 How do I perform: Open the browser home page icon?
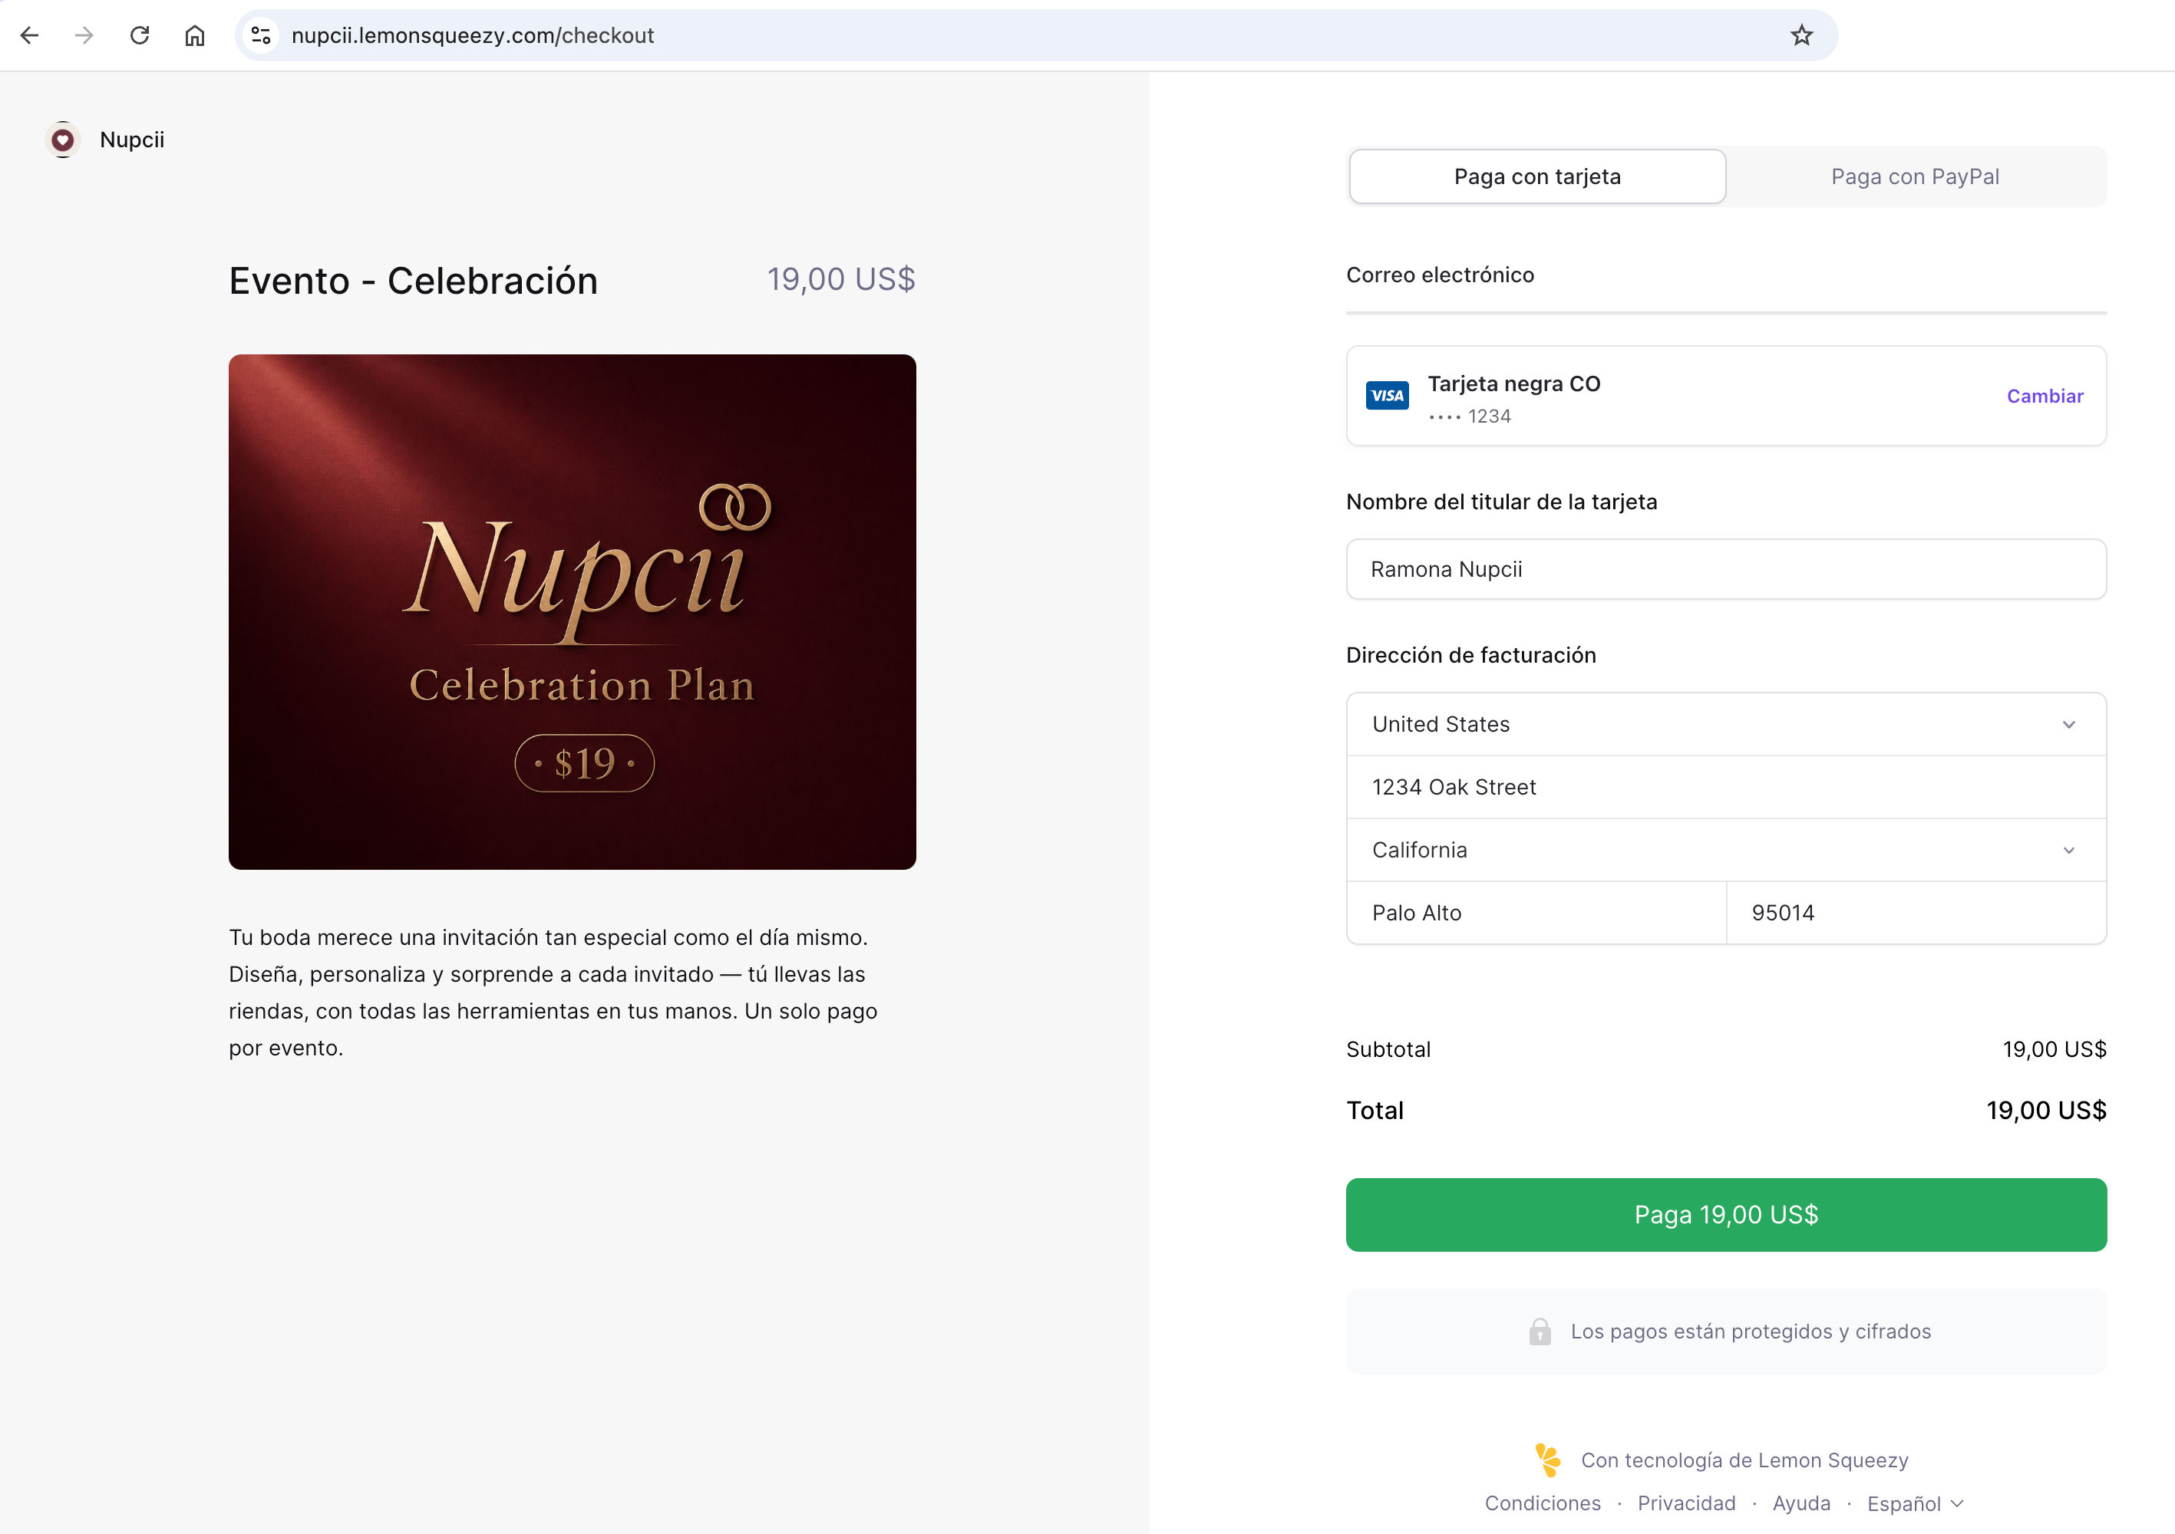point(194,35)
